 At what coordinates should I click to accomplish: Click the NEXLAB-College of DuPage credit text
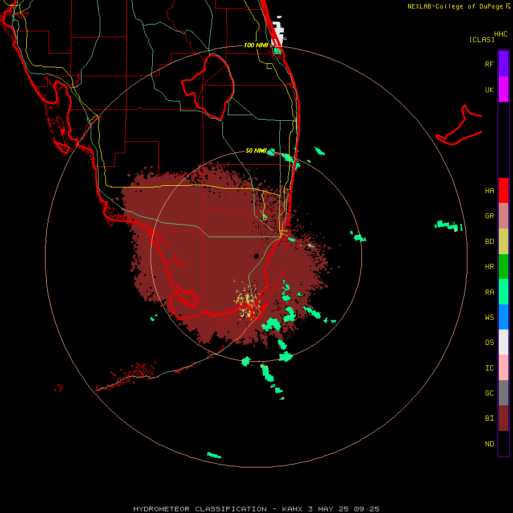click(455, 6)
